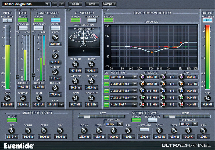The width and height of the screenshot is (215, 150).
Task: Go to previous preset with minus button
Action: point(55,4)
